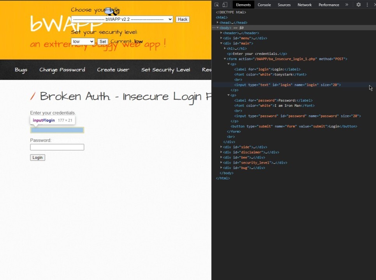Expand the header element node

(x=221, y=33)
